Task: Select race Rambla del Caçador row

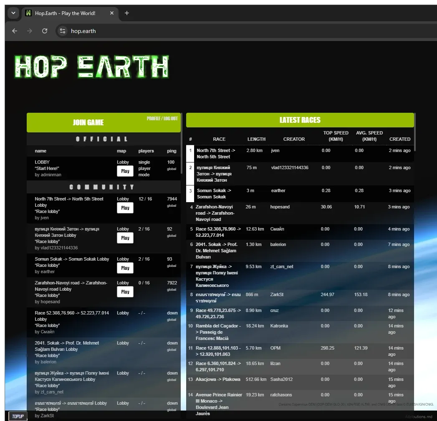Action: [300, 332]
